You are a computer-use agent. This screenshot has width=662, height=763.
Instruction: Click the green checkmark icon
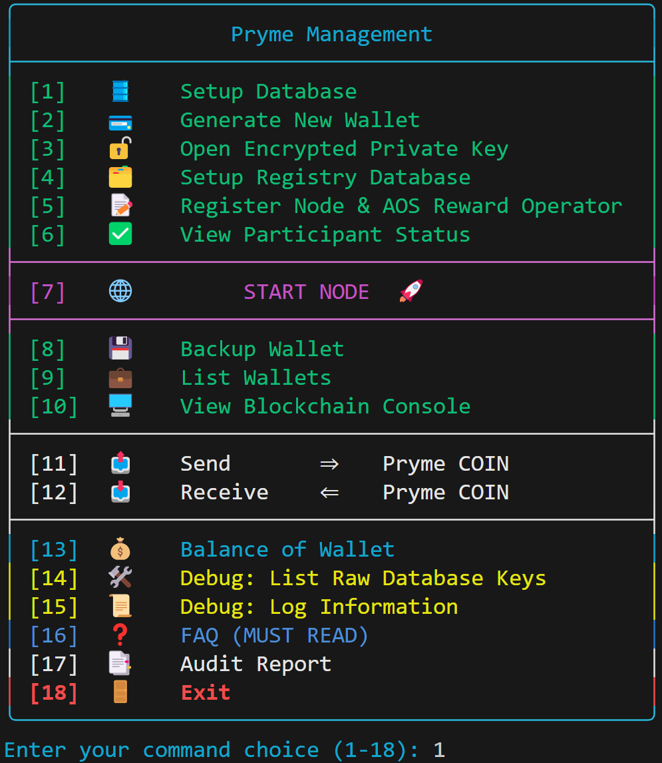point(120,234)
